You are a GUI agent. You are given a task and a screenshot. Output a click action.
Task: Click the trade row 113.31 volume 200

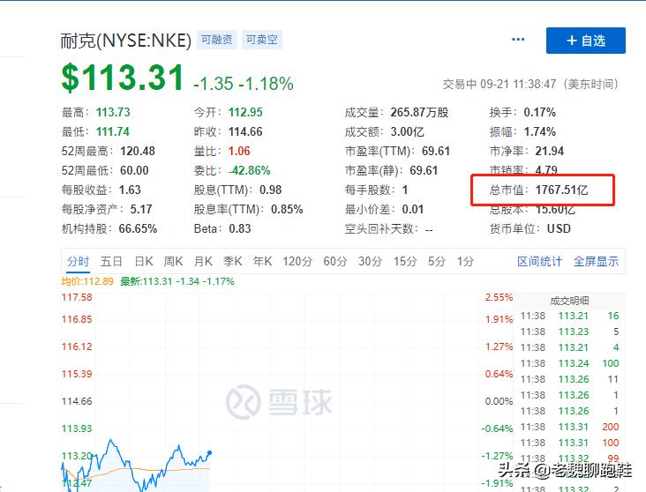569,427
